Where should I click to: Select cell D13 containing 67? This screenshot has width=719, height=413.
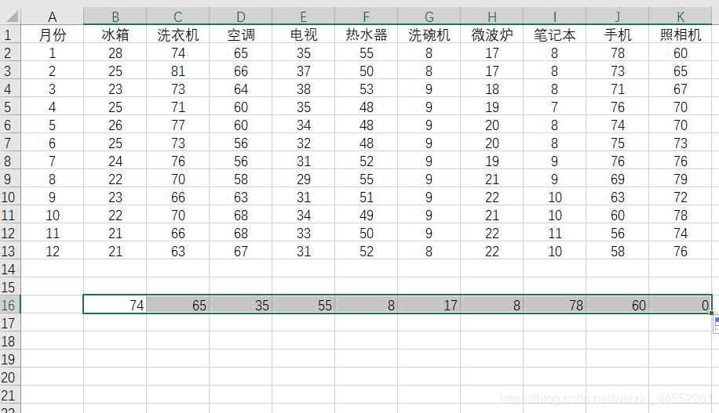(x=241, y=252)
